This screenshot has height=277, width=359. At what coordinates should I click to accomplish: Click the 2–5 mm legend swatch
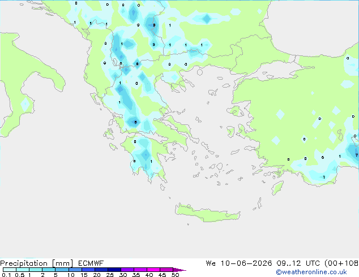[49, 270]
